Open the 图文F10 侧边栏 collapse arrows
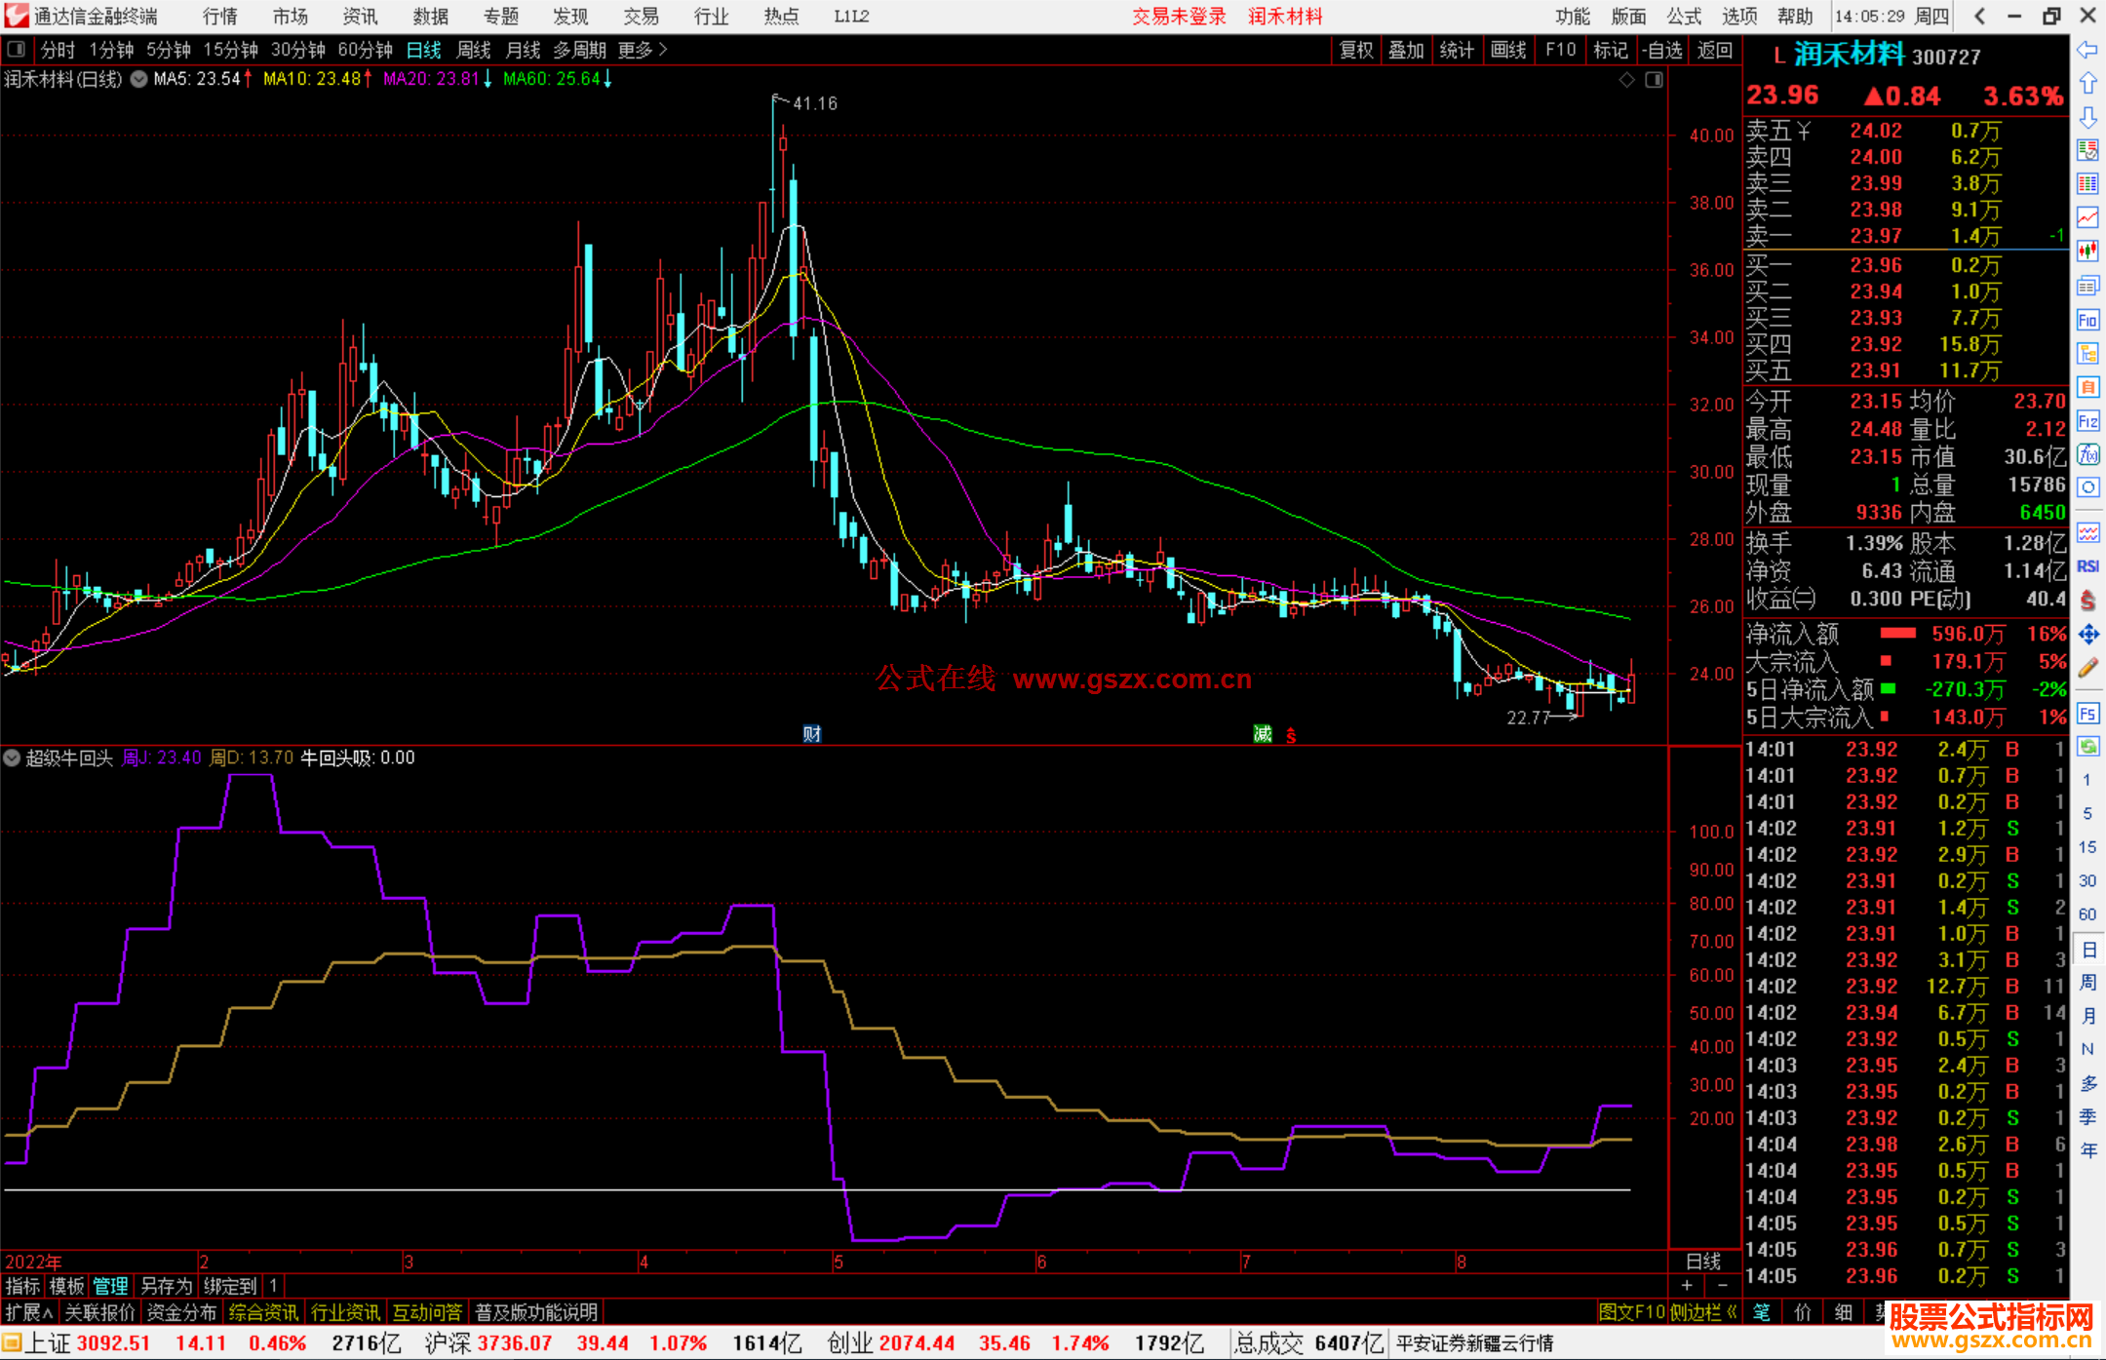The height and width of the screenshot is (1360, 2106). pos(1732,1312)
